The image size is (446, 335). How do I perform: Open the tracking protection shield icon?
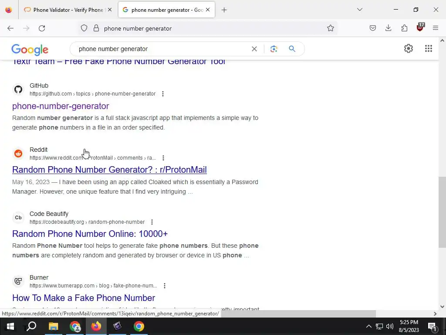click(x=84, y=28)
